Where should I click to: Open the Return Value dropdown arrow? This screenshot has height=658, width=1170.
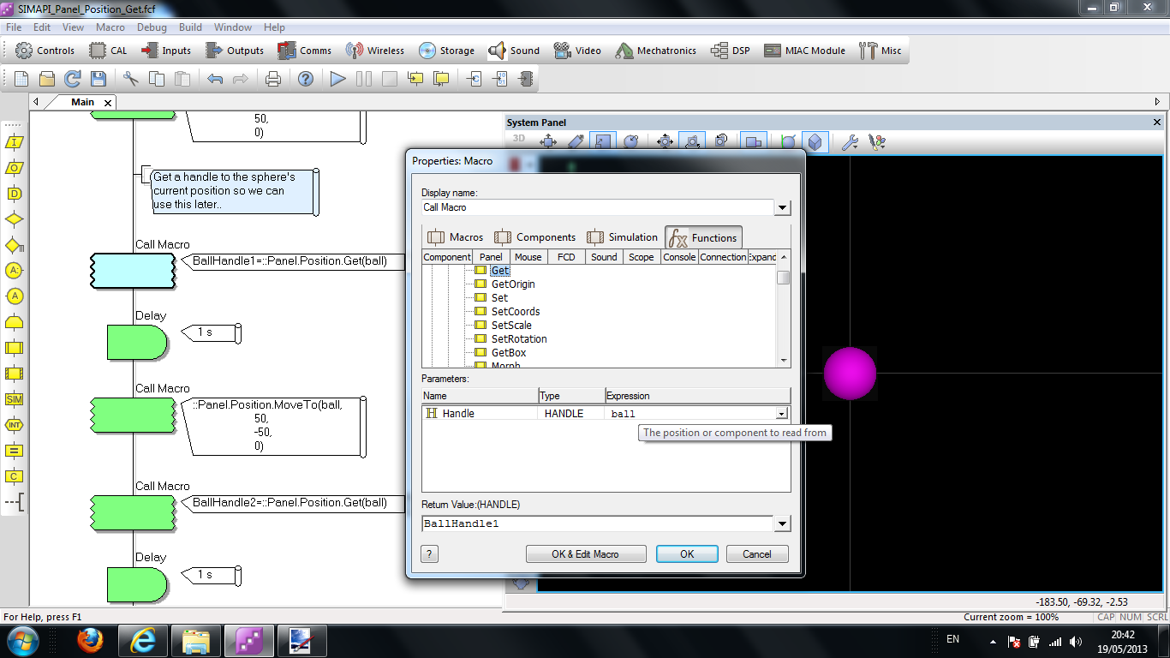pos(782,523)
